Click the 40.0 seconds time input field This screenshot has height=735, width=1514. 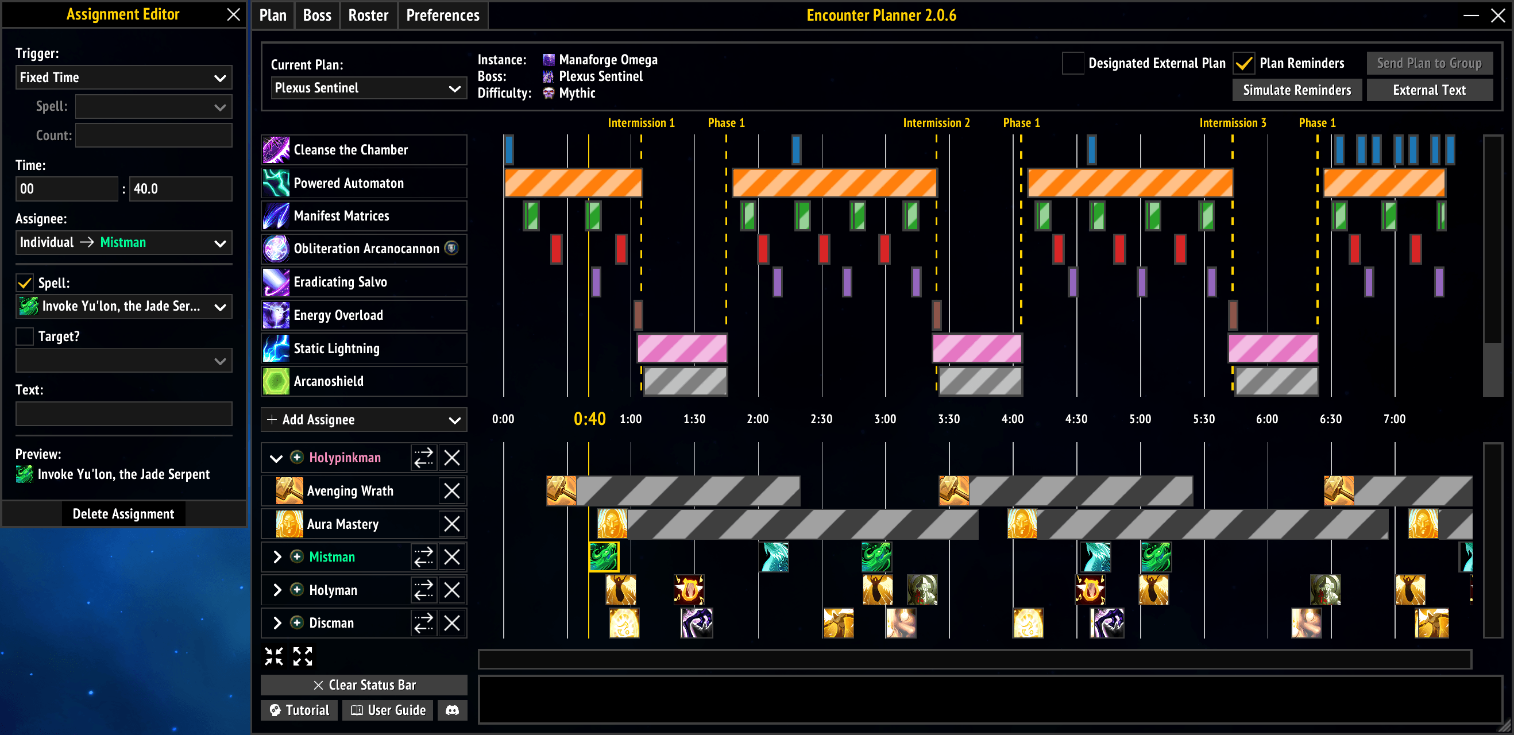click(180, 188)
